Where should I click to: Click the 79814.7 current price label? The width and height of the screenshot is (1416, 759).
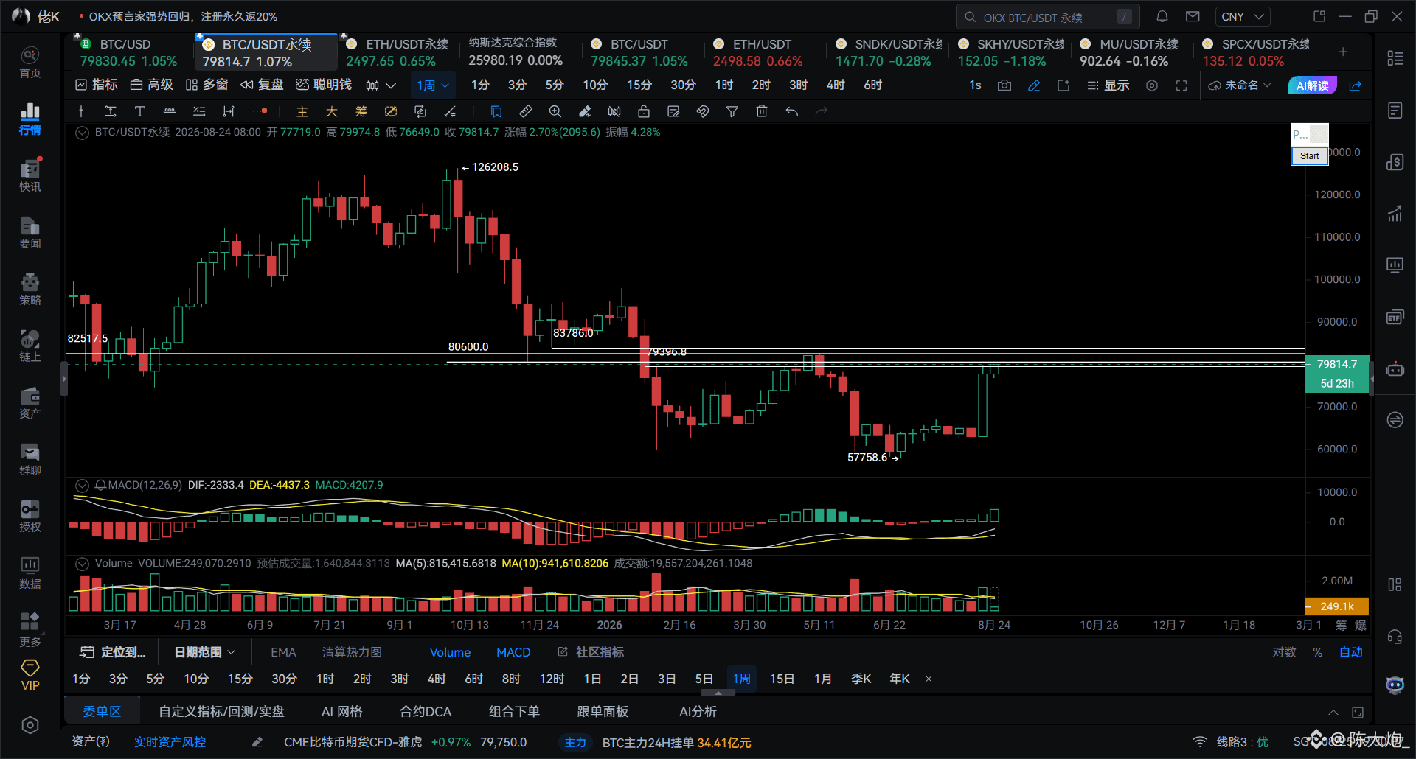[1336, 364]
